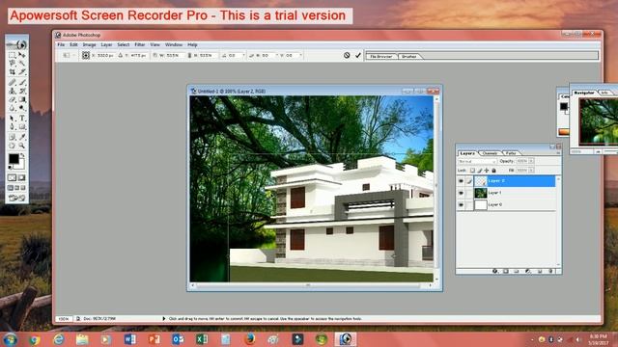Open Microsoft Word from taskbar
This screenshot has width=618, height=347.
129,338
